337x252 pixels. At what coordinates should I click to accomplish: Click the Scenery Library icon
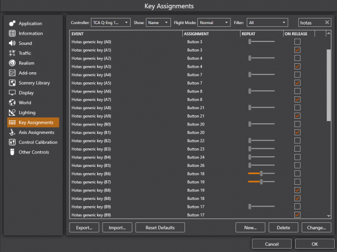coord(12,83)
